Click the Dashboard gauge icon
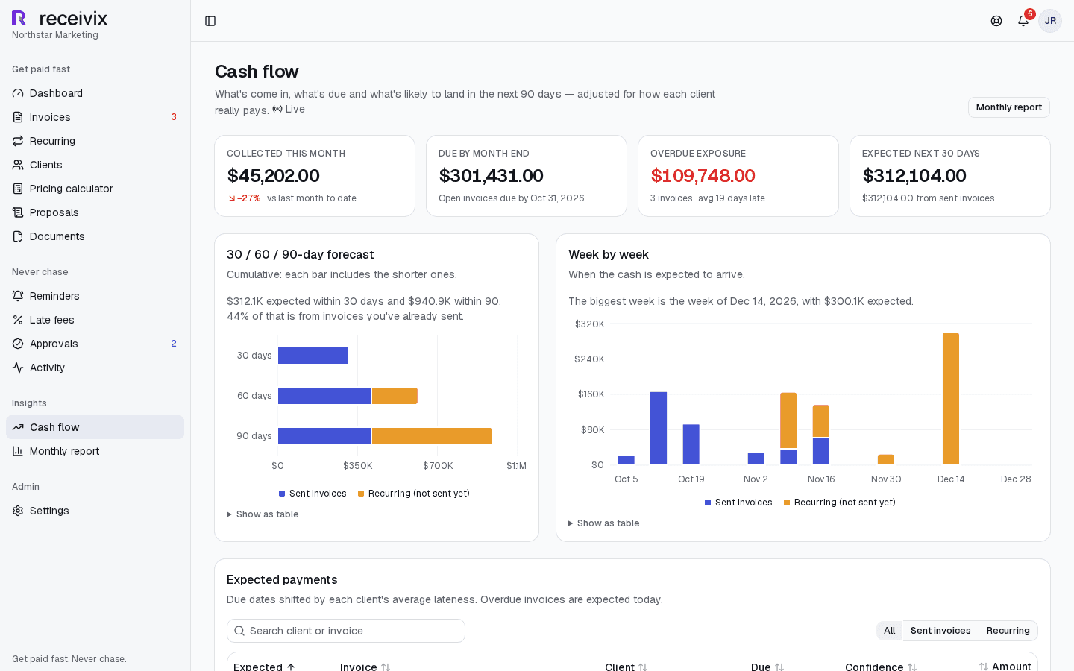 point(18,93)
